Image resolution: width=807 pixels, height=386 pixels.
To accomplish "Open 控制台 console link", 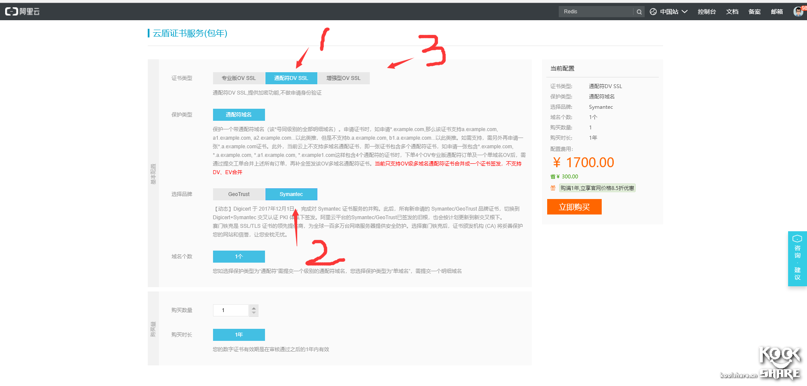I will 707,12.
